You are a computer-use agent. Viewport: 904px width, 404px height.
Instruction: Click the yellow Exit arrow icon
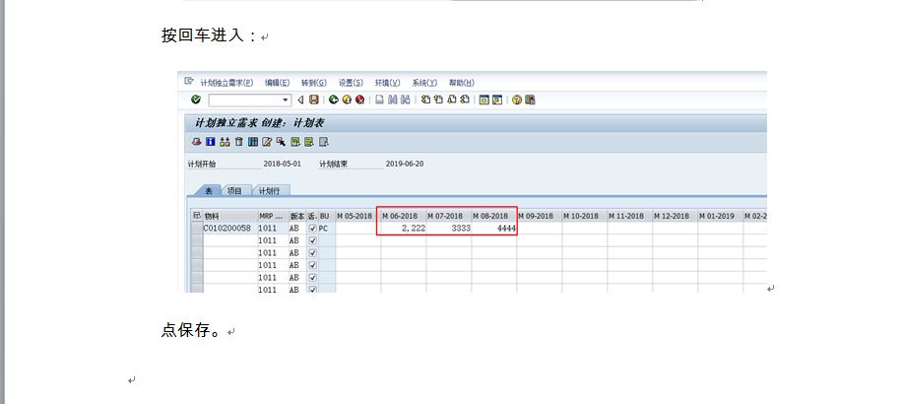(347, 100)
